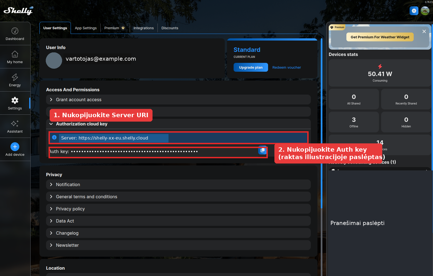Click the Add device plus button
433x276 pixels.
(x=15, y=147)
